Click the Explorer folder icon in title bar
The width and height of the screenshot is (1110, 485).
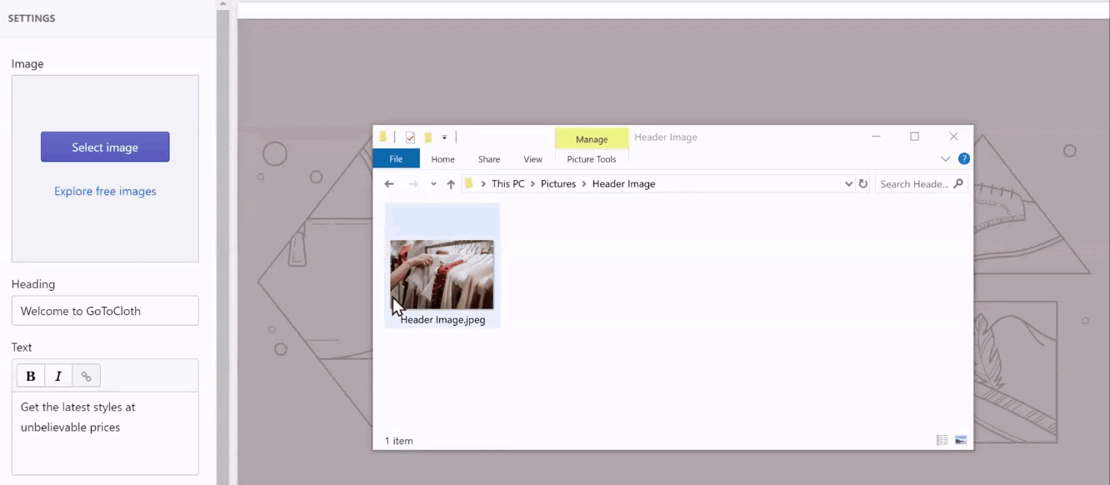[x=383, y=137]
